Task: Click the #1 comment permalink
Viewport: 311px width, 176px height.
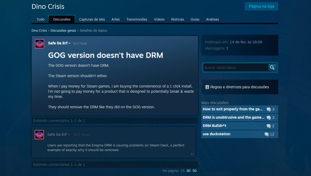Action: (x=192, y=154)
